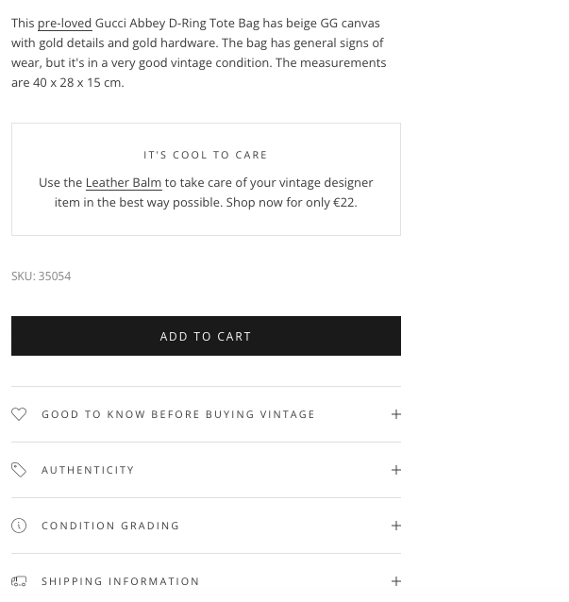Select the Shipping Information heading
The height and width of the screenshot is (602, 569).
point(121,581)
